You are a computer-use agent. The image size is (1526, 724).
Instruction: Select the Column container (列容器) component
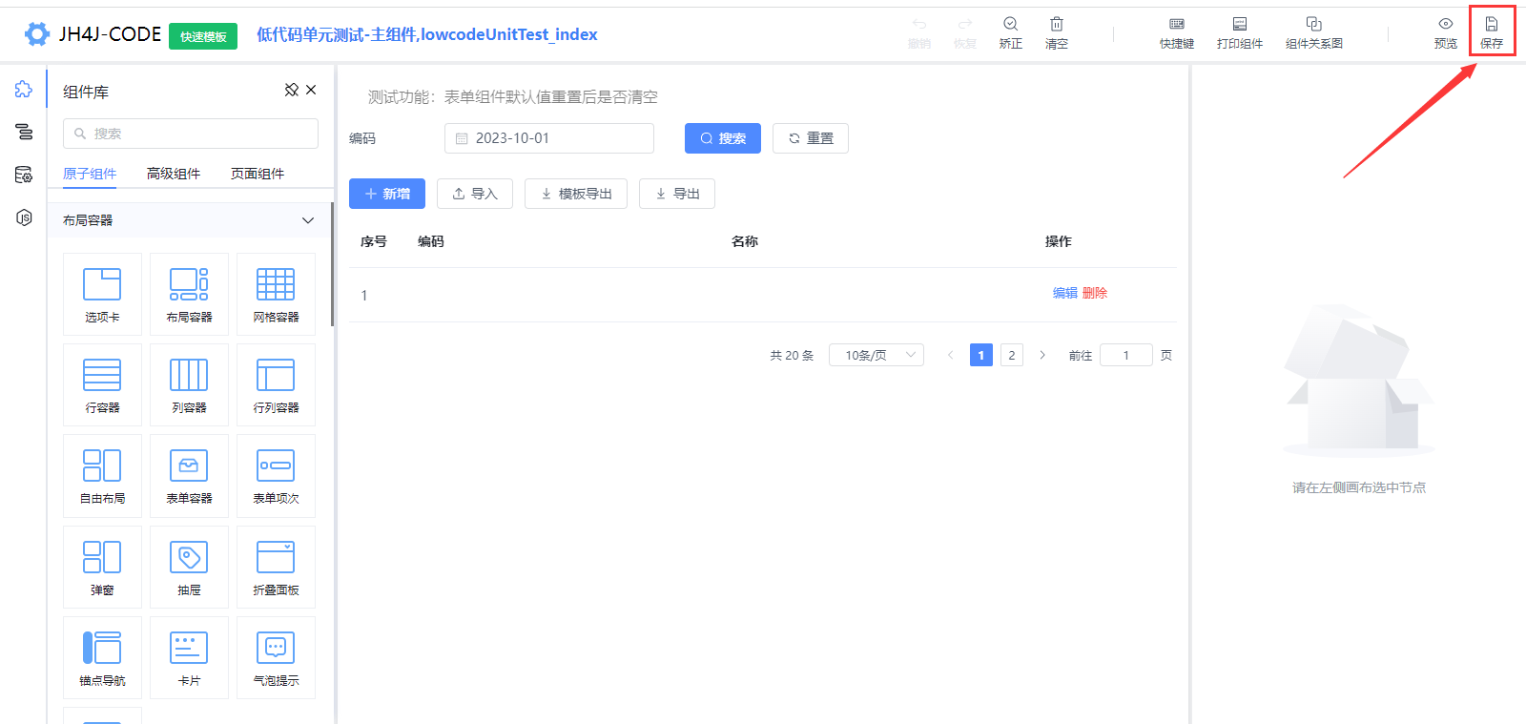click(x=189, y=384)
